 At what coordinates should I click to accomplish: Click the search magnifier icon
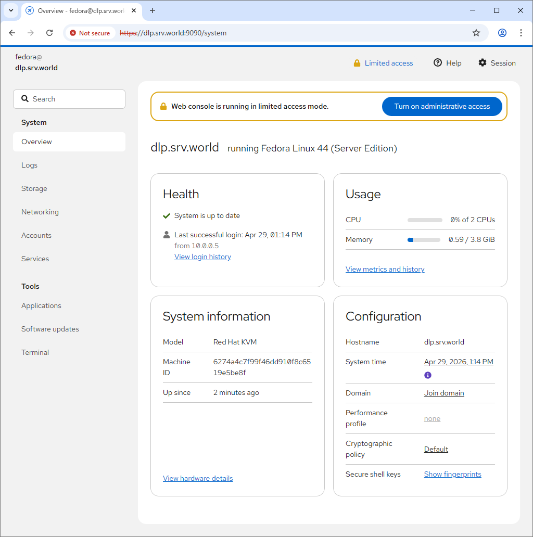[x=25, y=99]
